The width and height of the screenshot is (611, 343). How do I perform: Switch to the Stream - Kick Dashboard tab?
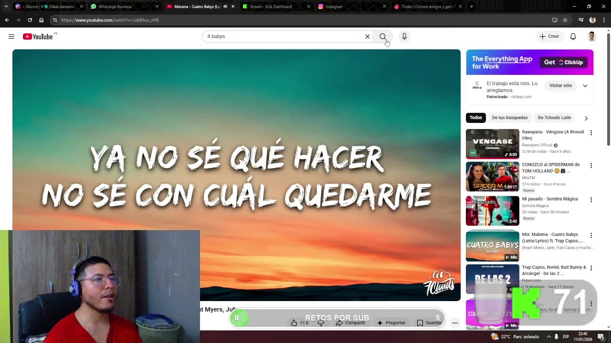pos(275,7)
